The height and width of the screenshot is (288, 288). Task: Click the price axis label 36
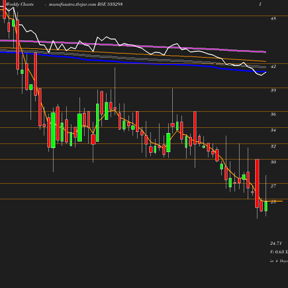tap(273, 114)
